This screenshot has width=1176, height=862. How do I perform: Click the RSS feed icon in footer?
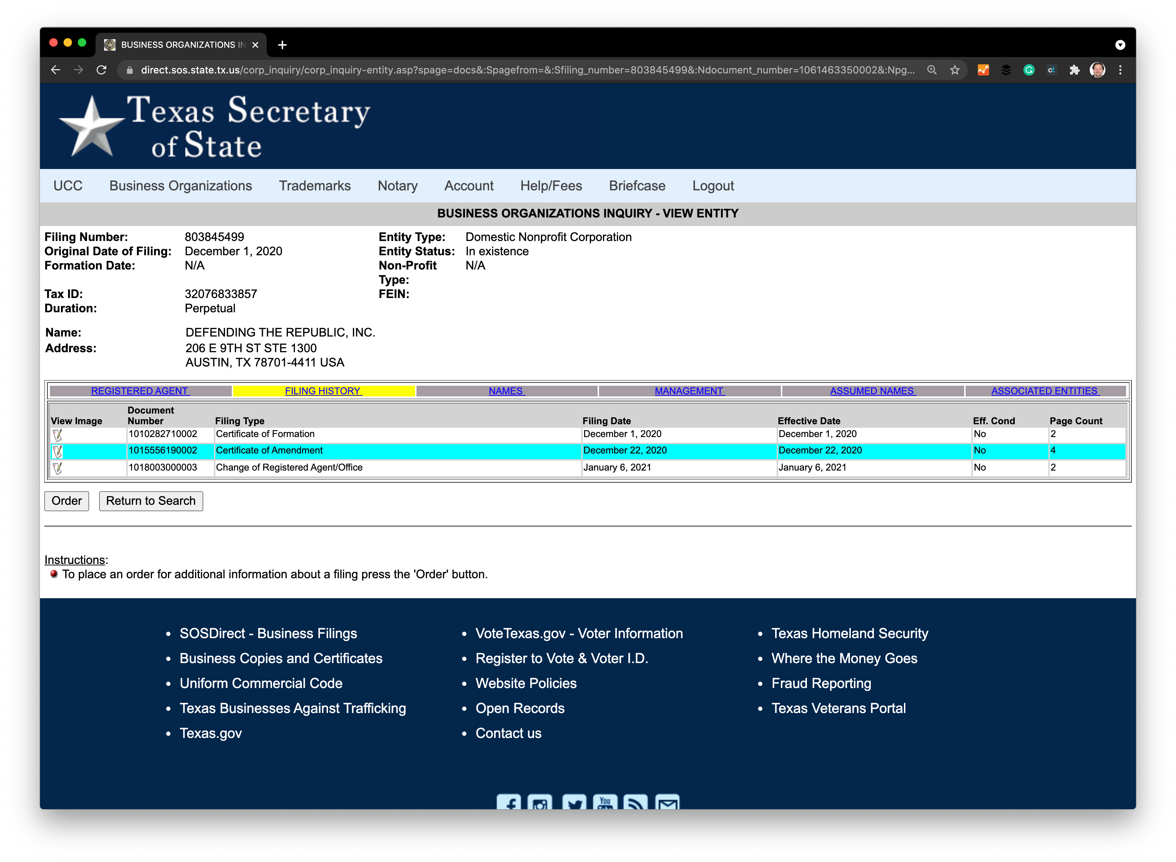click(636, 802)
